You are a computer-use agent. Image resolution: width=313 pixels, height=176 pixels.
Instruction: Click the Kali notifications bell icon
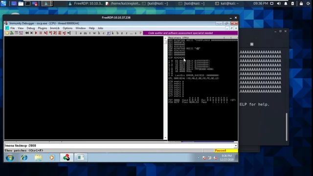(x=286, y=3)
